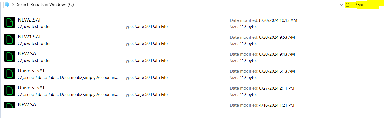384x118 pixels.
Task: Click the NEW2.SAI file icon
Action: pyautogui.click(x=10, y=23)
